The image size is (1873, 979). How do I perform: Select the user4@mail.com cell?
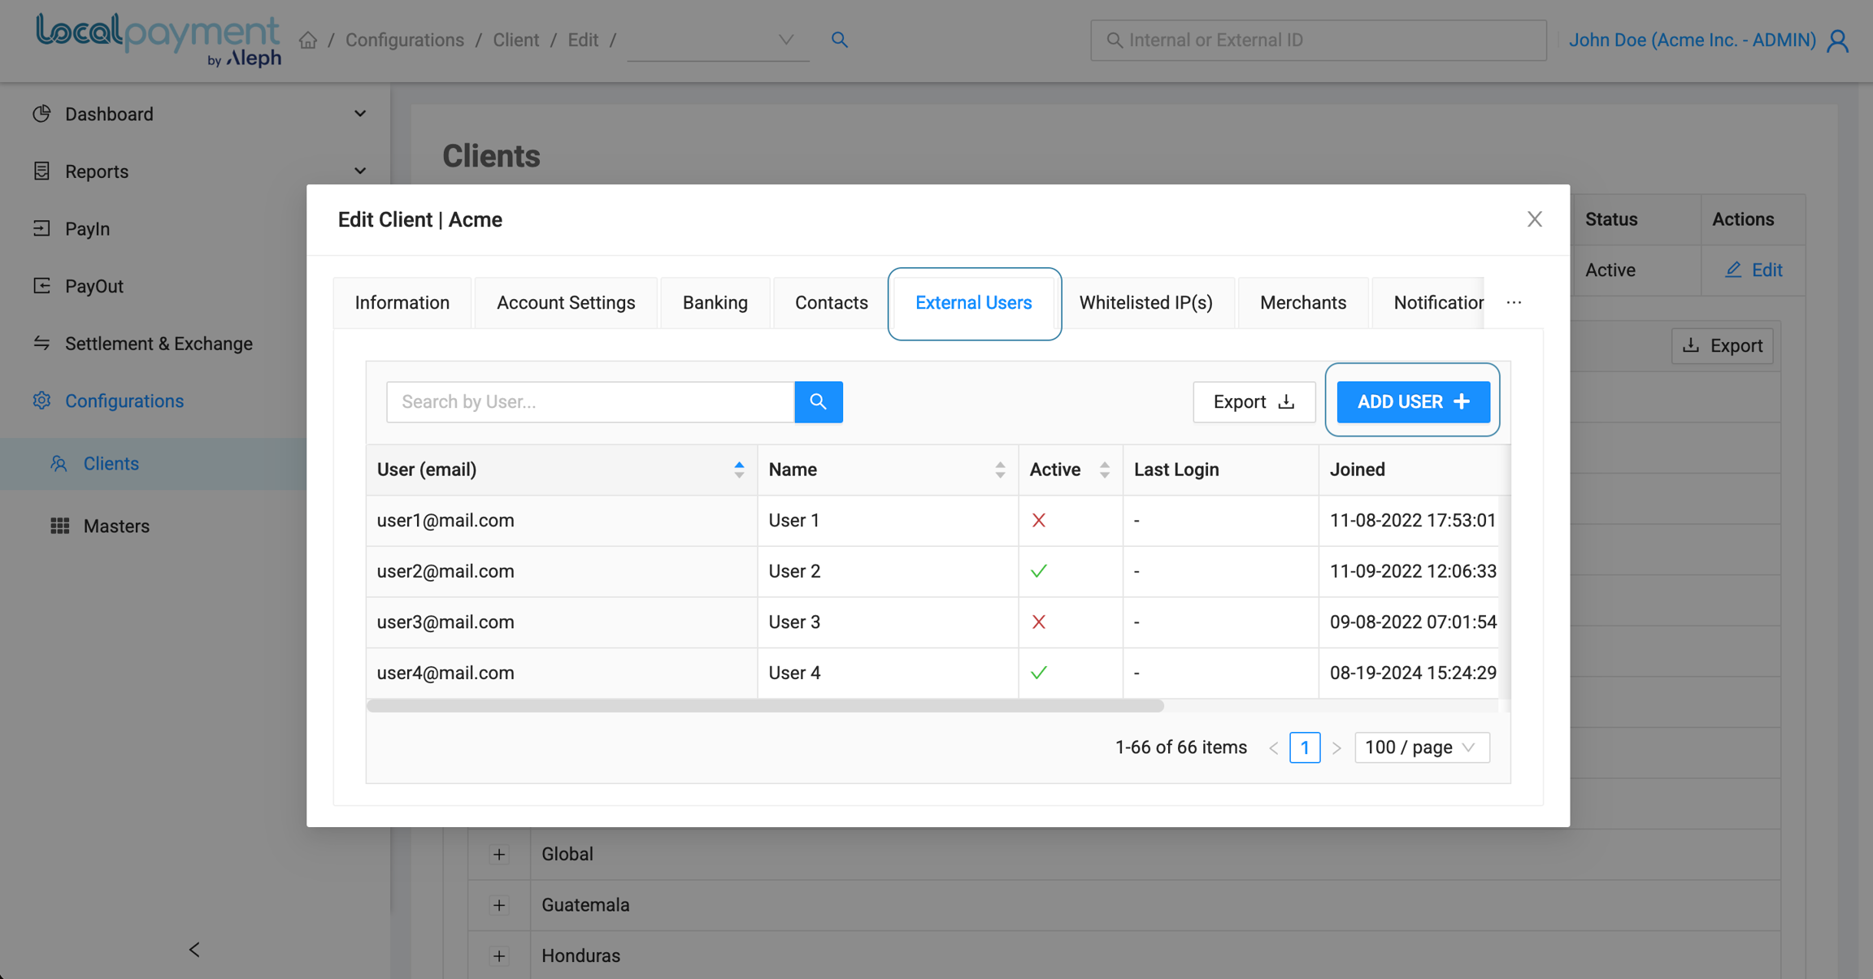point(562,673)
